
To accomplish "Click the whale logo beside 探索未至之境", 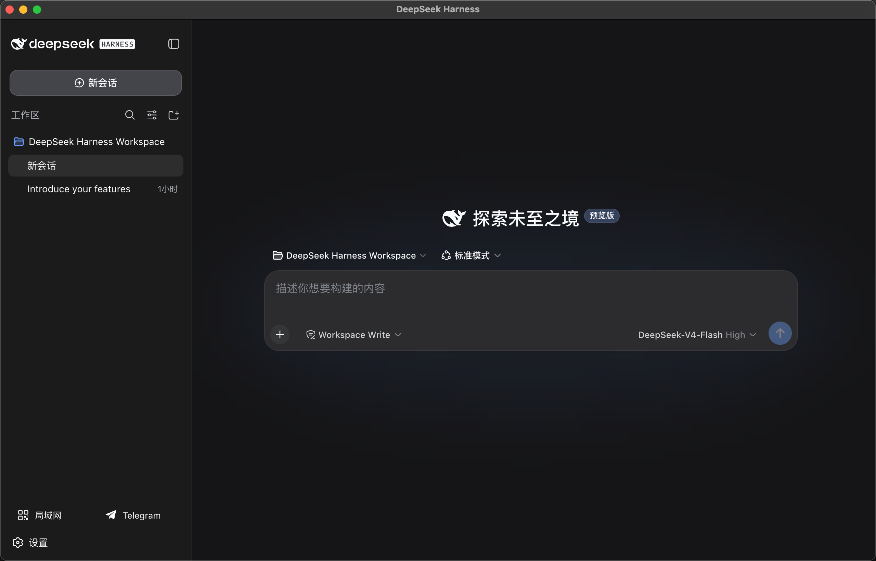I will (x=454, y=218).
